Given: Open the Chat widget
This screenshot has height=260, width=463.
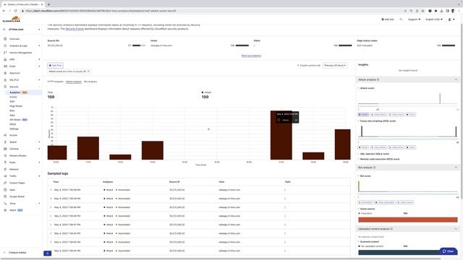Looking at the screenshot, I should [449, 251].
